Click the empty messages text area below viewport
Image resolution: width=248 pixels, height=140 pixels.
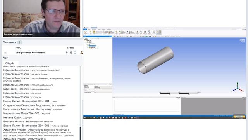pos(146,105)
